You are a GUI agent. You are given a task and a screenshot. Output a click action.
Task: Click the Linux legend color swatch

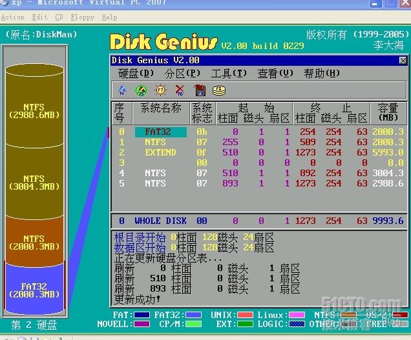click(297, 315)
